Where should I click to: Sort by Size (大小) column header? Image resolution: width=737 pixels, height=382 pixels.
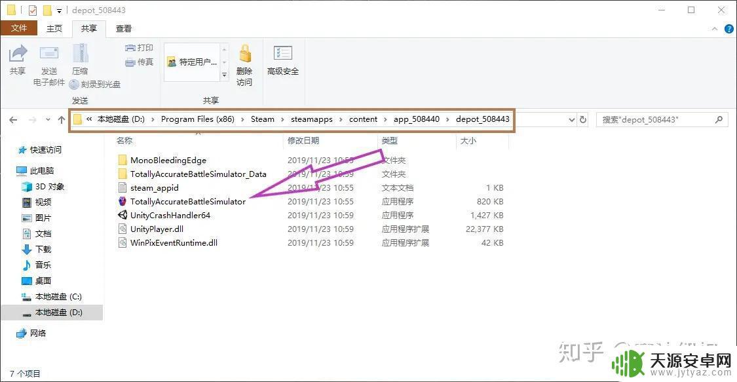468,140
